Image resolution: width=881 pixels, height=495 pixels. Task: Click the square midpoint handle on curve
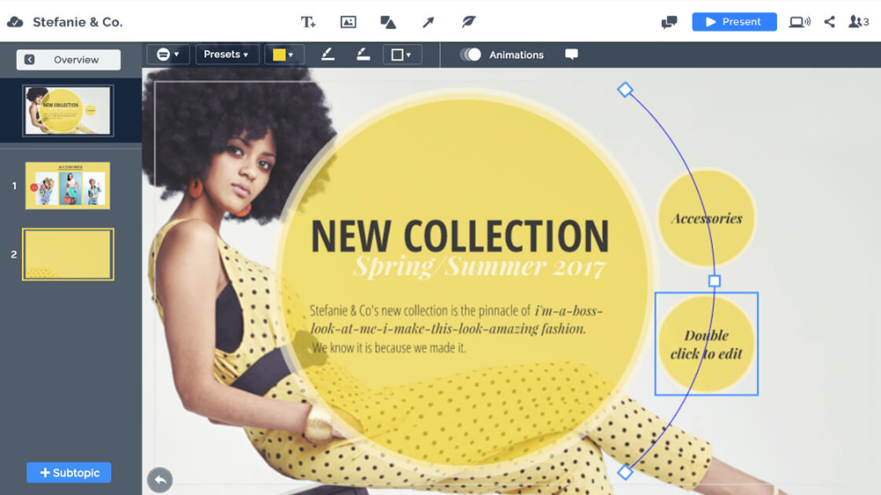tap(714, 280)
